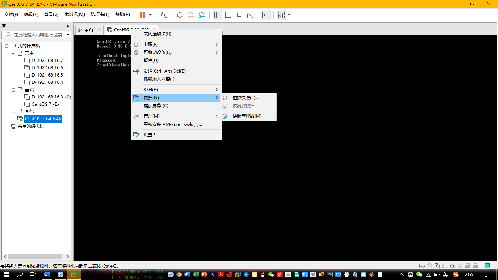This screenshot has height=280, width=498.
Task: Choose 关闭选项卡(B) in context menu
Action: pyautogui.click(x=176, y=34)
